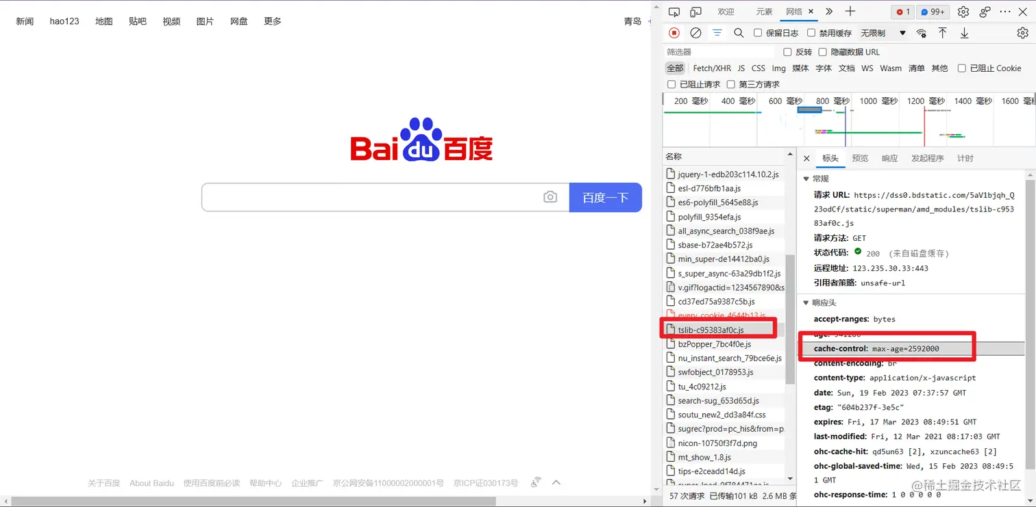Click the file icon of jquery-1-edb203c114.10.2.js

[671, 174]
